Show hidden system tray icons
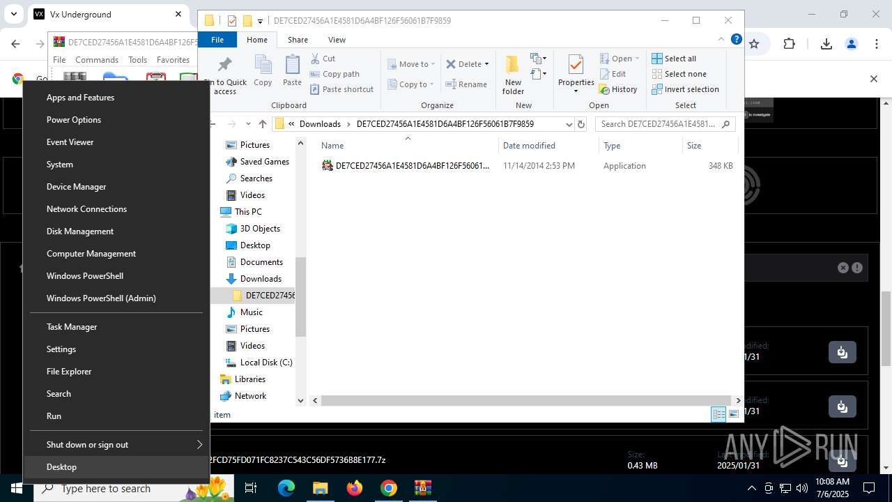This screenshot has height=502, width=892. [751, 488]
